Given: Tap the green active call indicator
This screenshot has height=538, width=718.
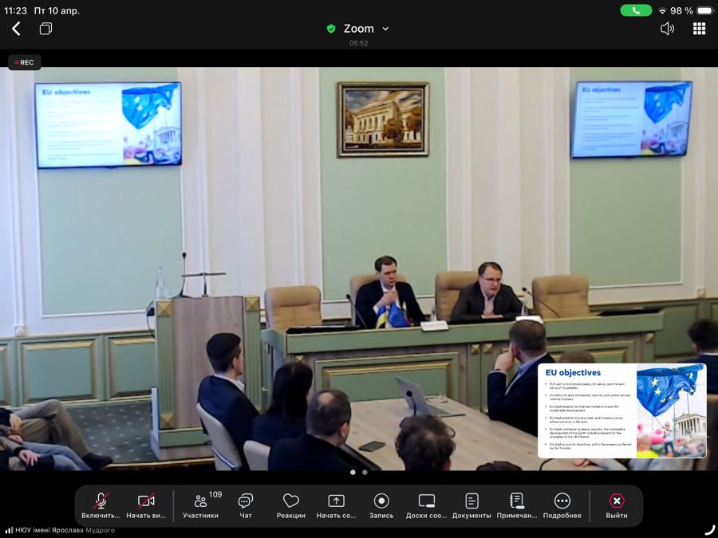Looking at the screenshot, I should [x=636, y=10].
